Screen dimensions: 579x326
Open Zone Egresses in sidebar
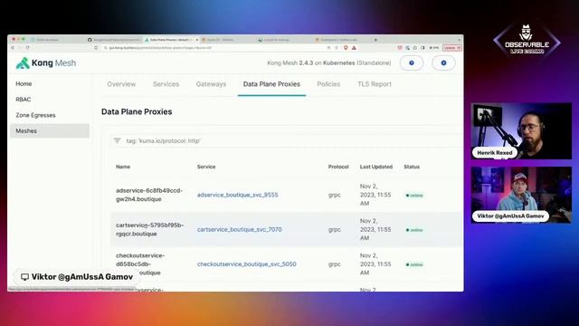pos(35,115)
